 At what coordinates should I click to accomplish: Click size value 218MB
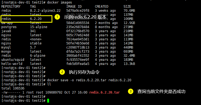128,31
